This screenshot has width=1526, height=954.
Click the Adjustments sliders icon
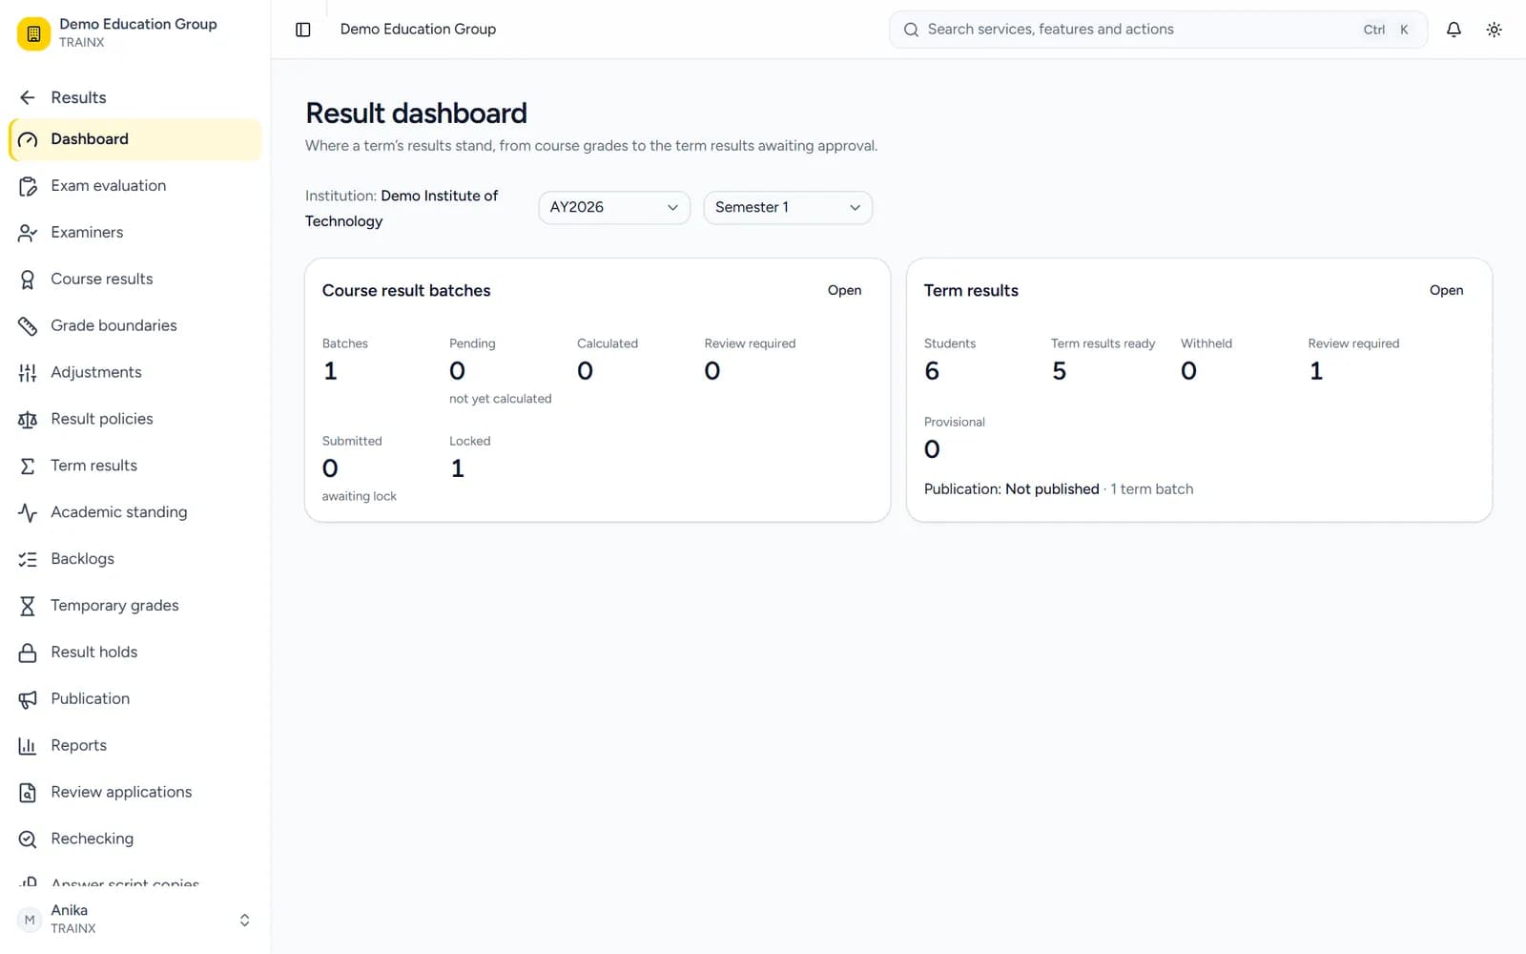tap(28, 373)
